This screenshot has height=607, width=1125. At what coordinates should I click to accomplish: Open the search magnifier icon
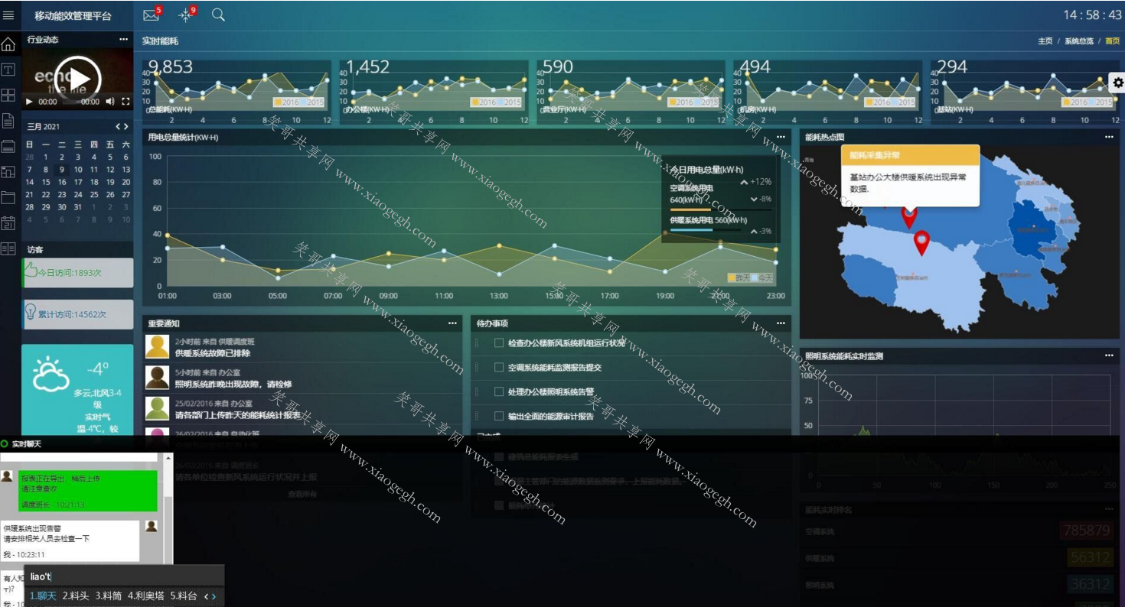point(218,15)
